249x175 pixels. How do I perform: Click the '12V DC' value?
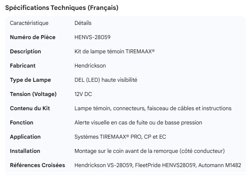[83, 94]
